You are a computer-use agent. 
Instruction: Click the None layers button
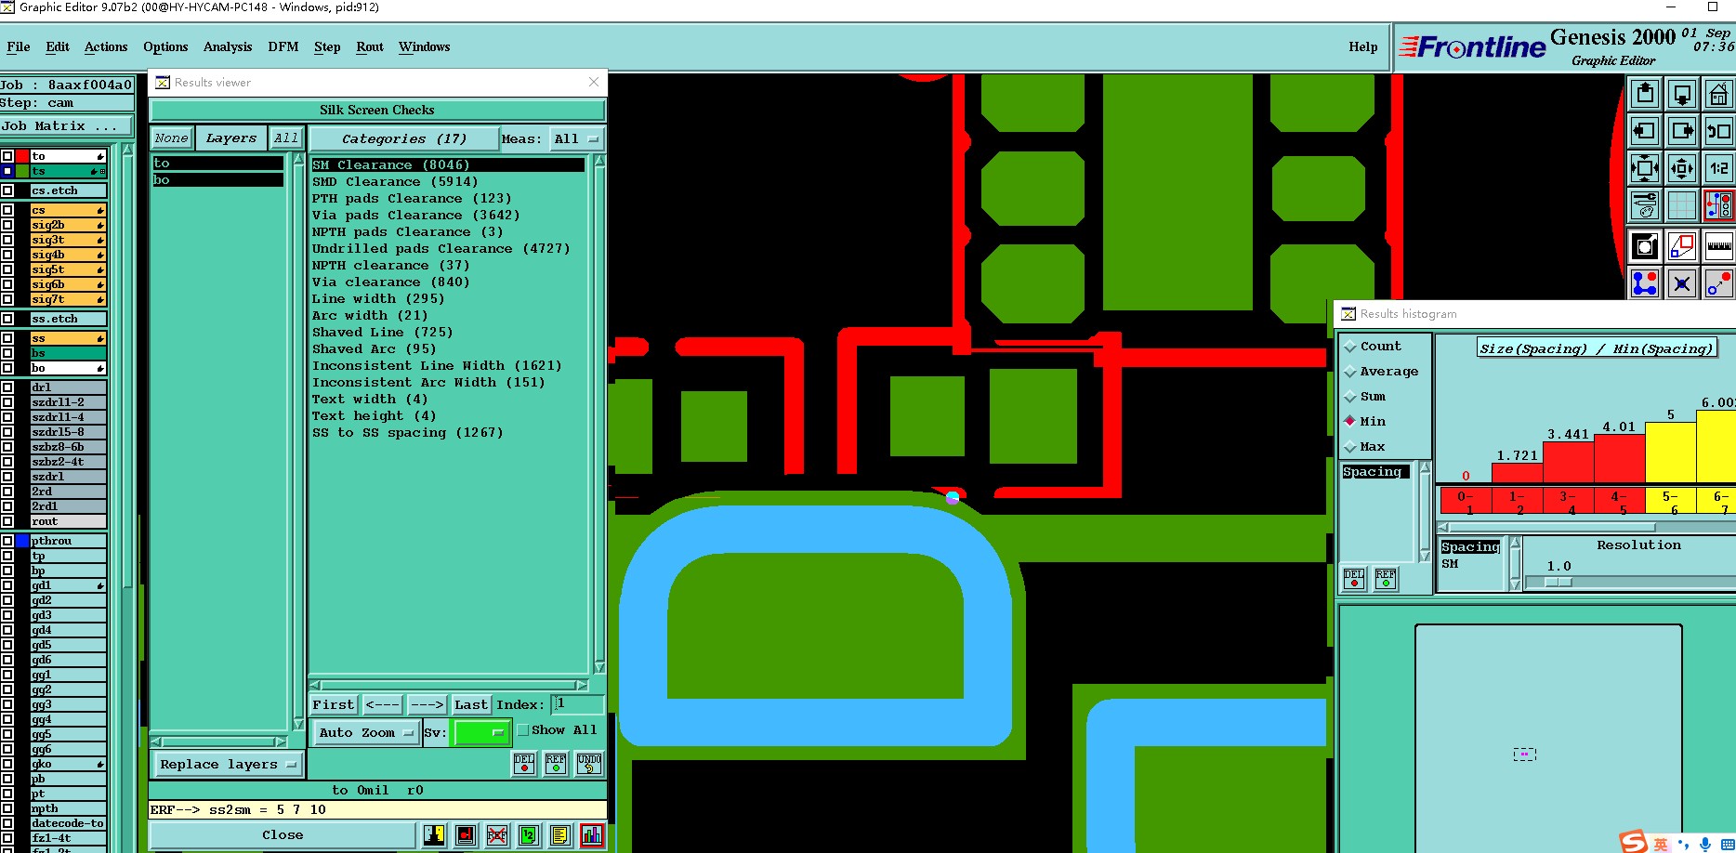pos(172,138)
